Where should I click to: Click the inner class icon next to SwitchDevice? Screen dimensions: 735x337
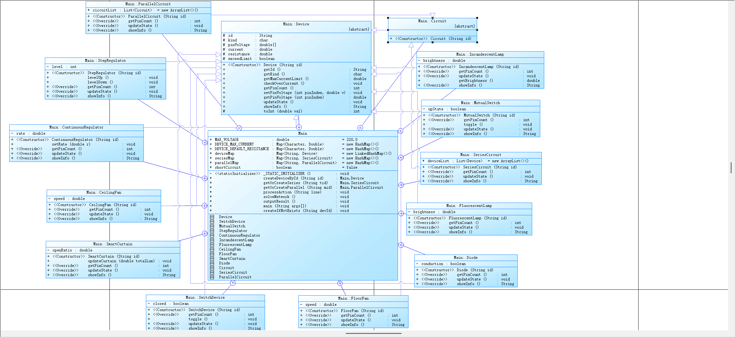point(212,221)
